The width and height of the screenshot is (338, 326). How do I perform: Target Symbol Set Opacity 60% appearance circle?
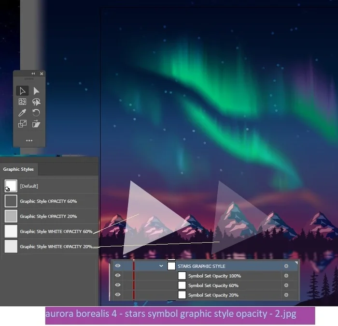(x=286, y=285)
